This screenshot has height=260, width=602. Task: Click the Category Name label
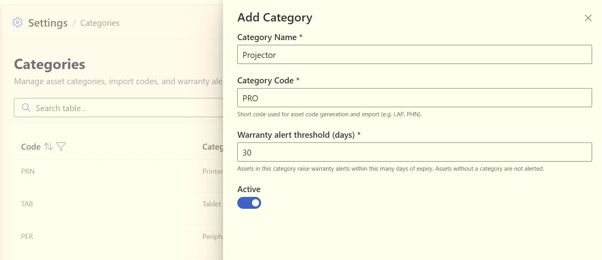click(x=267, y=37)
